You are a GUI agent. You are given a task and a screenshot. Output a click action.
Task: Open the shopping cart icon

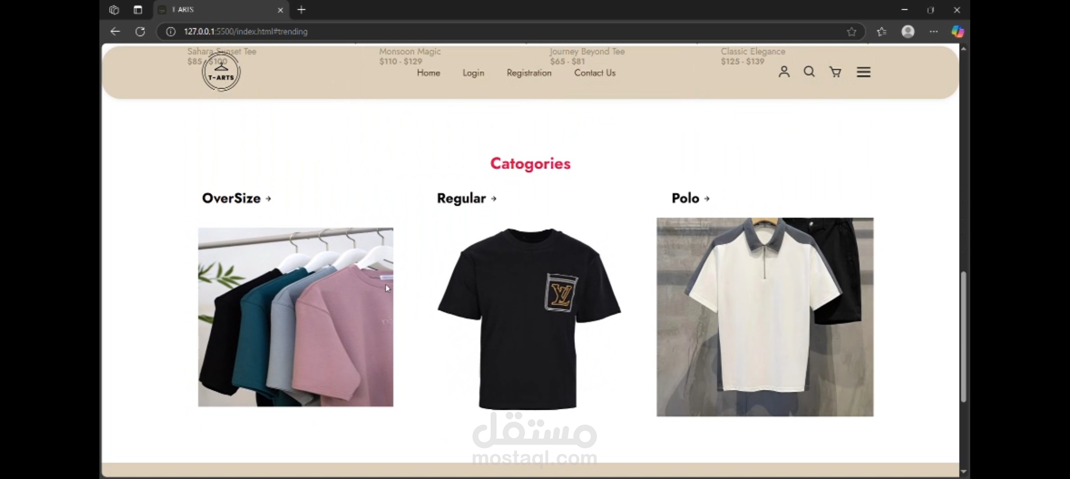point(835,72)
